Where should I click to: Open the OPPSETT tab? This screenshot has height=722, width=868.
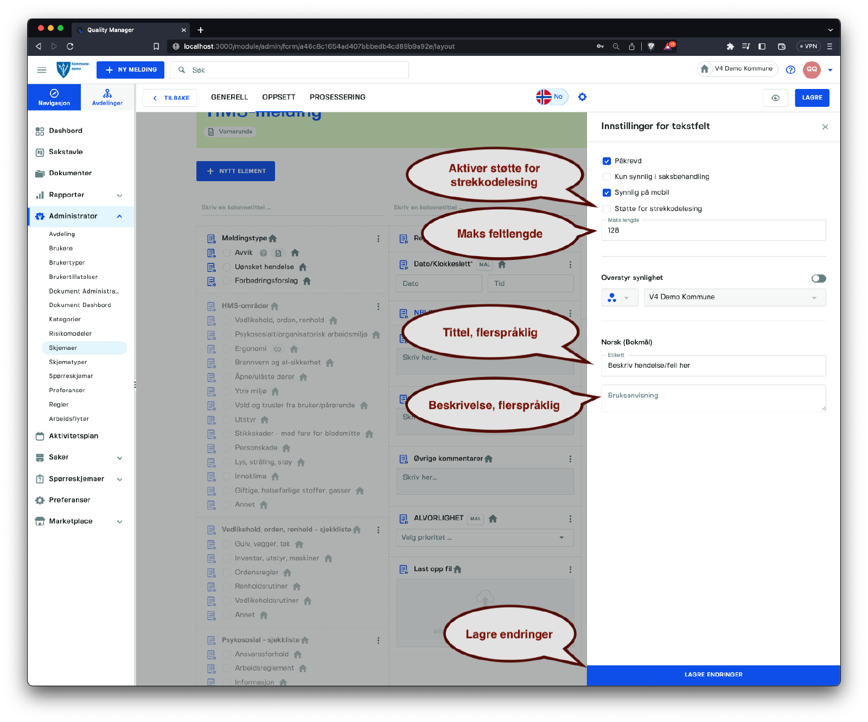278,97
